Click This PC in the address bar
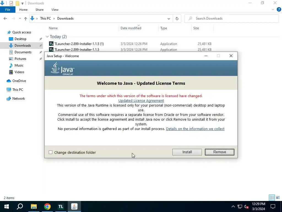Image resolution: width=282 pixels, height=212 pixels. [x=45, y=18]
